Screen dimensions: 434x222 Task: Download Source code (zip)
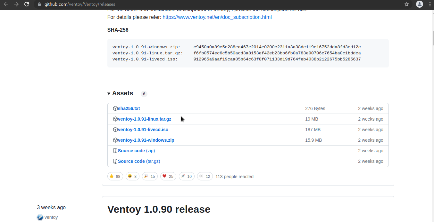[x=136, y=151]
